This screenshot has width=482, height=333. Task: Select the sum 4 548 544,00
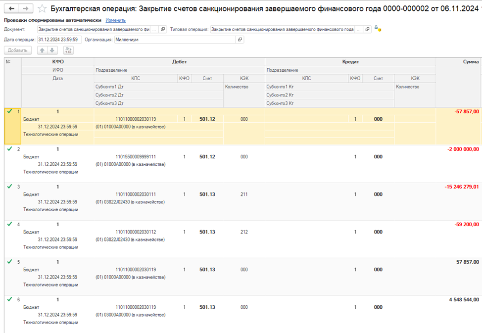[x=464, y=299]
